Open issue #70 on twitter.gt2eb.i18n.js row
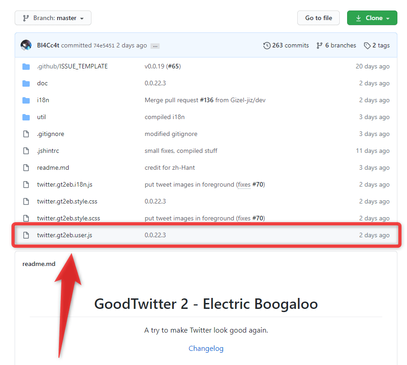Viewport: 407px width, 365px height. coord(258,184)
